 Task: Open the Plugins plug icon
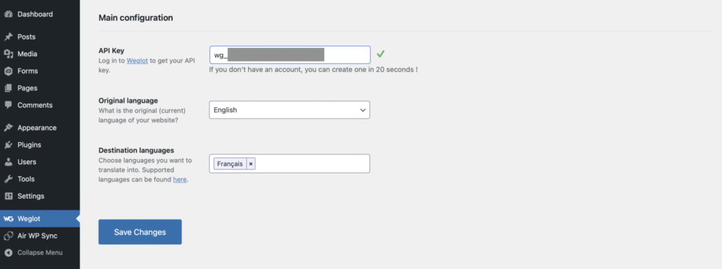pos(8,145)
